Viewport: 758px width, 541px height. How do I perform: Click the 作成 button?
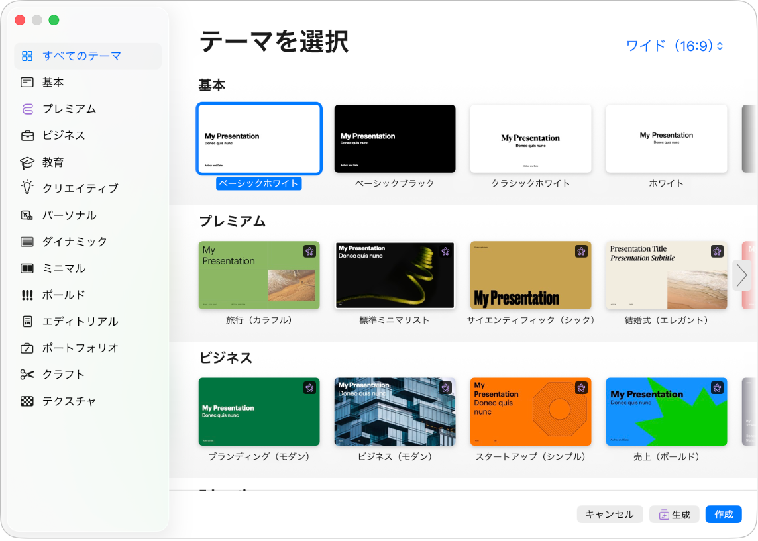(x=724, y=514)
